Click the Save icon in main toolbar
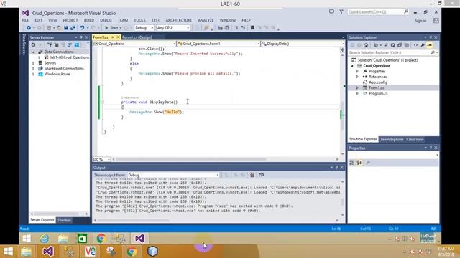Image resolution: width=460 pixels, height=258 pixels. click(x=66, y=28)
